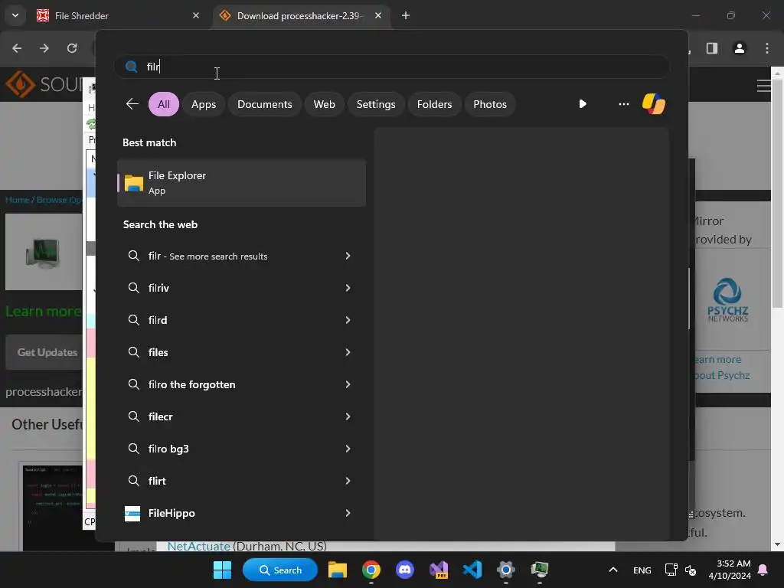
Task: Open the Copilot icon in search panel
Action: pyautogui.click(x=654, y=104)
